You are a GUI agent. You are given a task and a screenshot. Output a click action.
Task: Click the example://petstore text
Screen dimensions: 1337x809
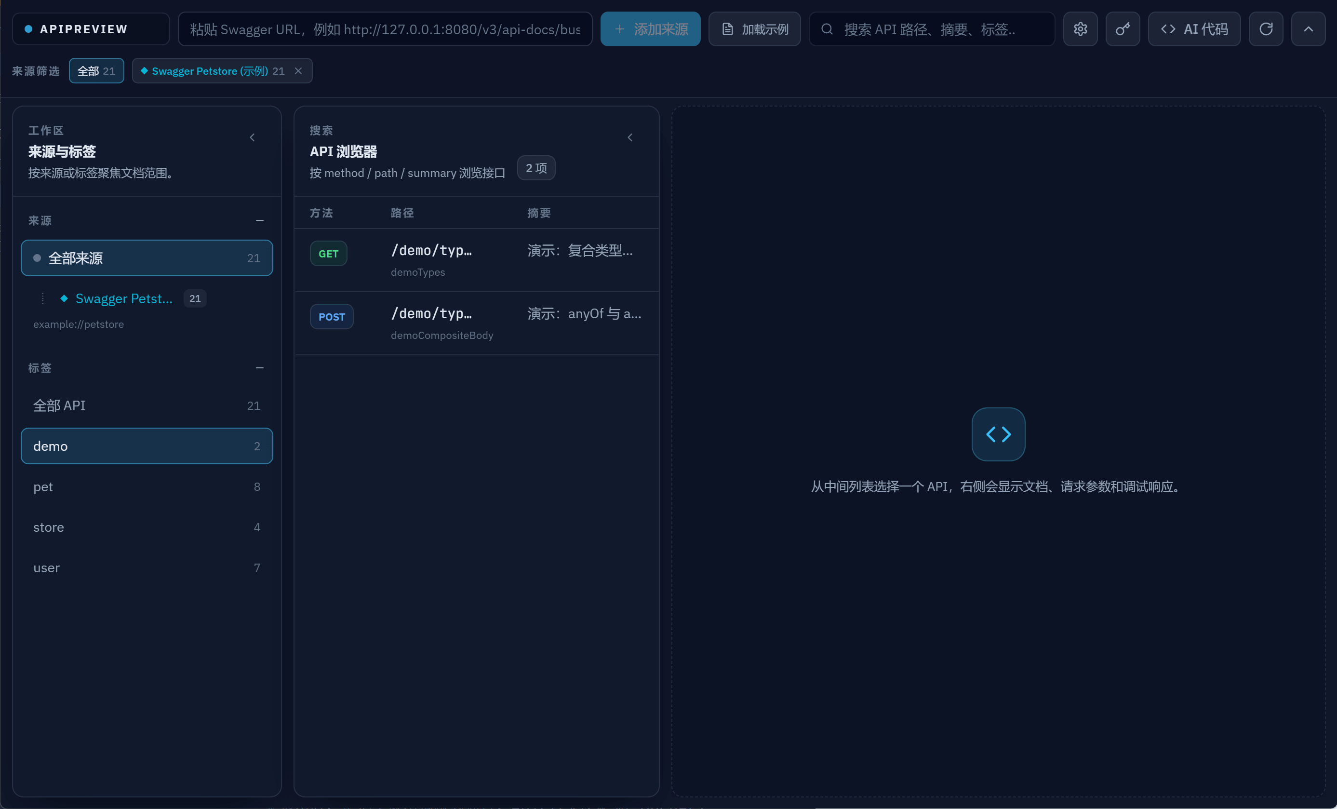(x=79, y=324)
